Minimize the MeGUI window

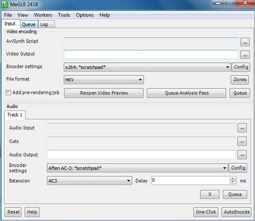click(218, 3)
